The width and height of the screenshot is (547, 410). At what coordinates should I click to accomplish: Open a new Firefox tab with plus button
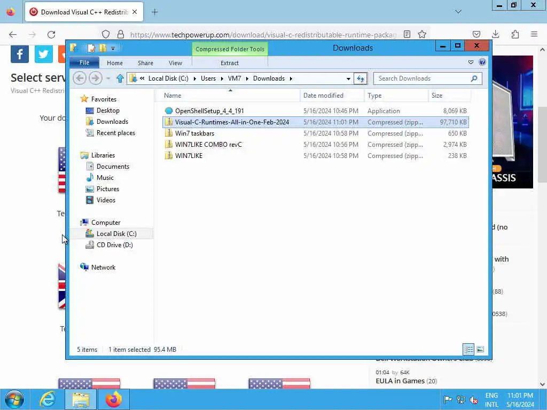pyautogui.click(x=155, y=12)
